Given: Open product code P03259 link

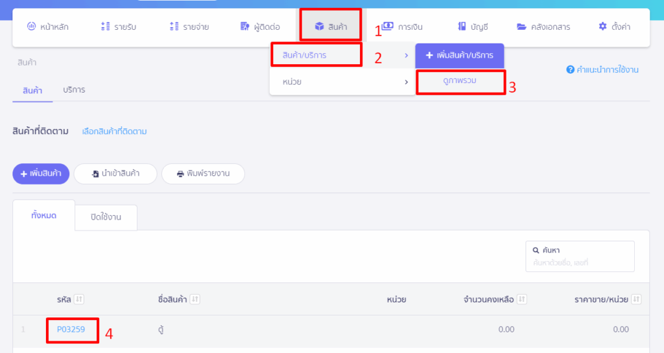Looking at the screenshot, I should (x=71, y=329).
